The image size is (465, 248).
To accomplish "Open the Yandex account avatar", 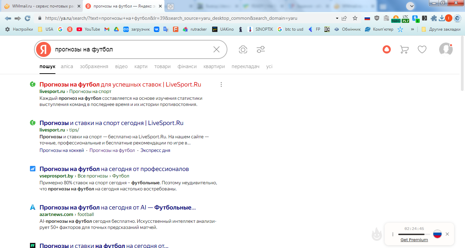I will [446, 49].
